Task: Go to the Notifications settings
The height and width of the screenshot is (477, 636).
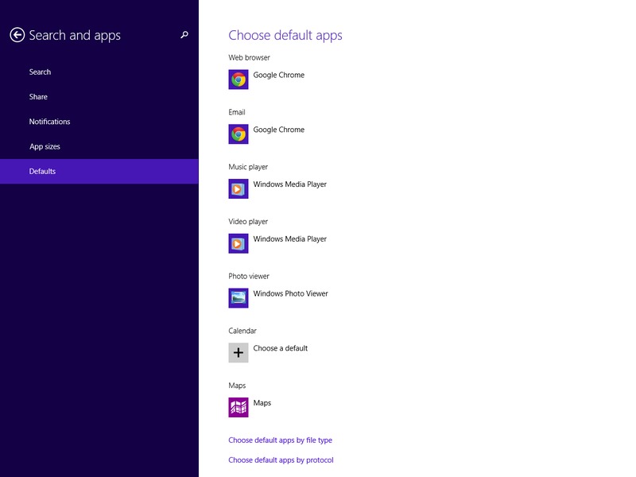Action: 49,122
